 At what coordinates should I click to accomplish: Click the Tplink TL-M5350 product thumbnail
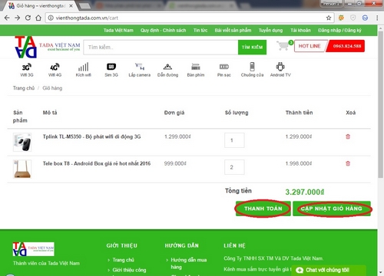coord(22,142)
